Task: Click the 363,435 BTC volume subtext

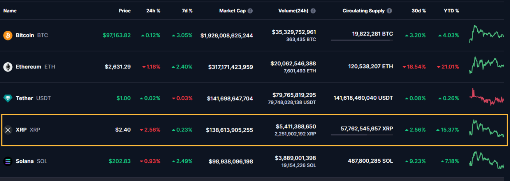Action: coord(301,39)
